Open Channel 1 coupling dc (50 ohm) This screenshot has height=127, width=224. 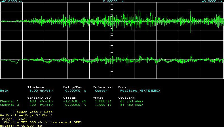[x=132, y=101]
